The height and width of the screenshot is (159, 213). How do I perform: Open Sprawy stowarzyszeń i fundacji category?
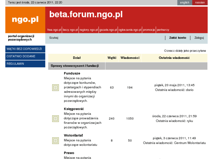75,66
